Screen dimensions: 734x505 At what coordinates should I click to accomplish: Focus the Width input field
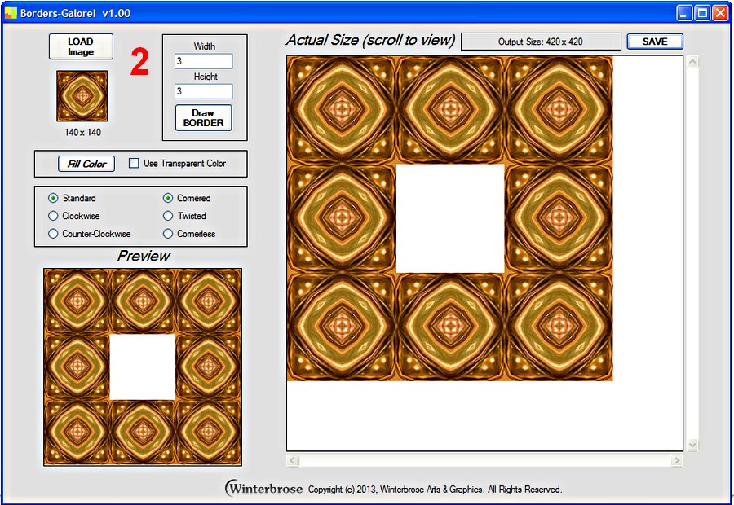[204, 61]
